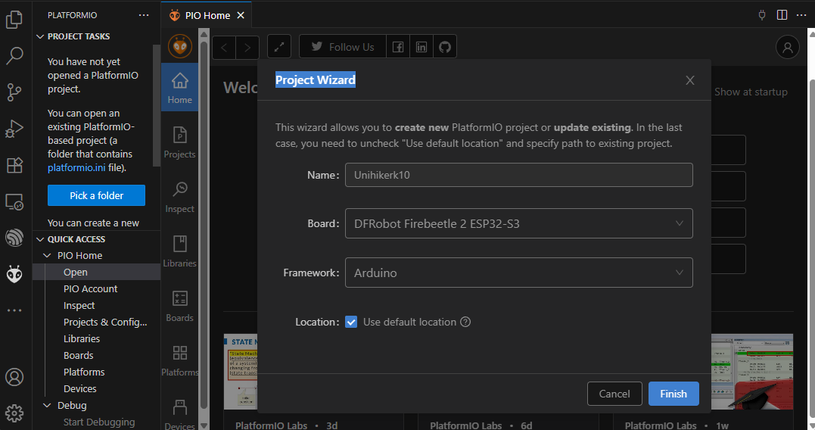Open the Manage gear icon
815x430 pixels.
pyautogui.click(x=14, y=413)
